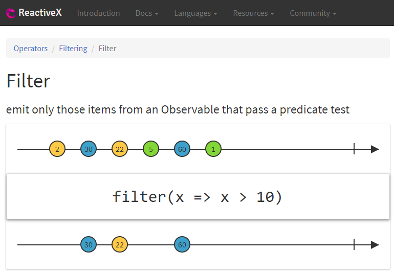The width and height of the screenshot is (394, 274).
Task: Click blue marble 30 in output stream
Action: [x=89, y=245]
